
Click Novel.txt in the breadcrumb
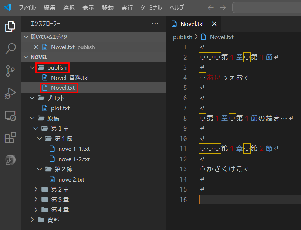click(222, 37)
